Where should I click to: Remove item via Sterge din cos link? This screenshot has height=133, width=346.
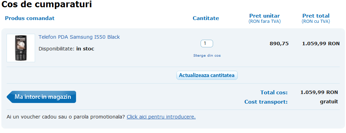click(x=207, y=55)
